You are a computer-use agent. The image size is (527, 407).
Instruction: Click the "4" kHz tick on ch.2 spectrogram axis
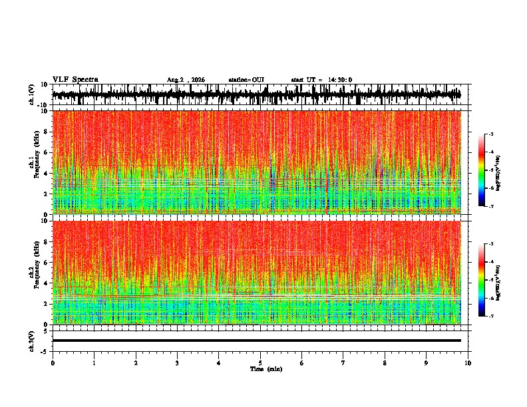point(47,283)
